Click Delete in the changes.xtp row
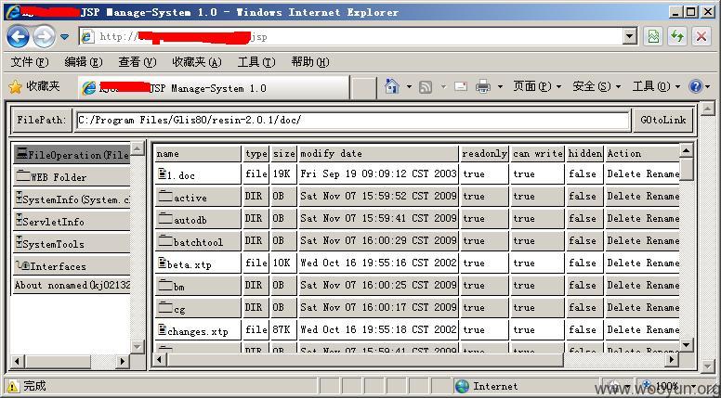The image size is (721, 398). [624, 329]
